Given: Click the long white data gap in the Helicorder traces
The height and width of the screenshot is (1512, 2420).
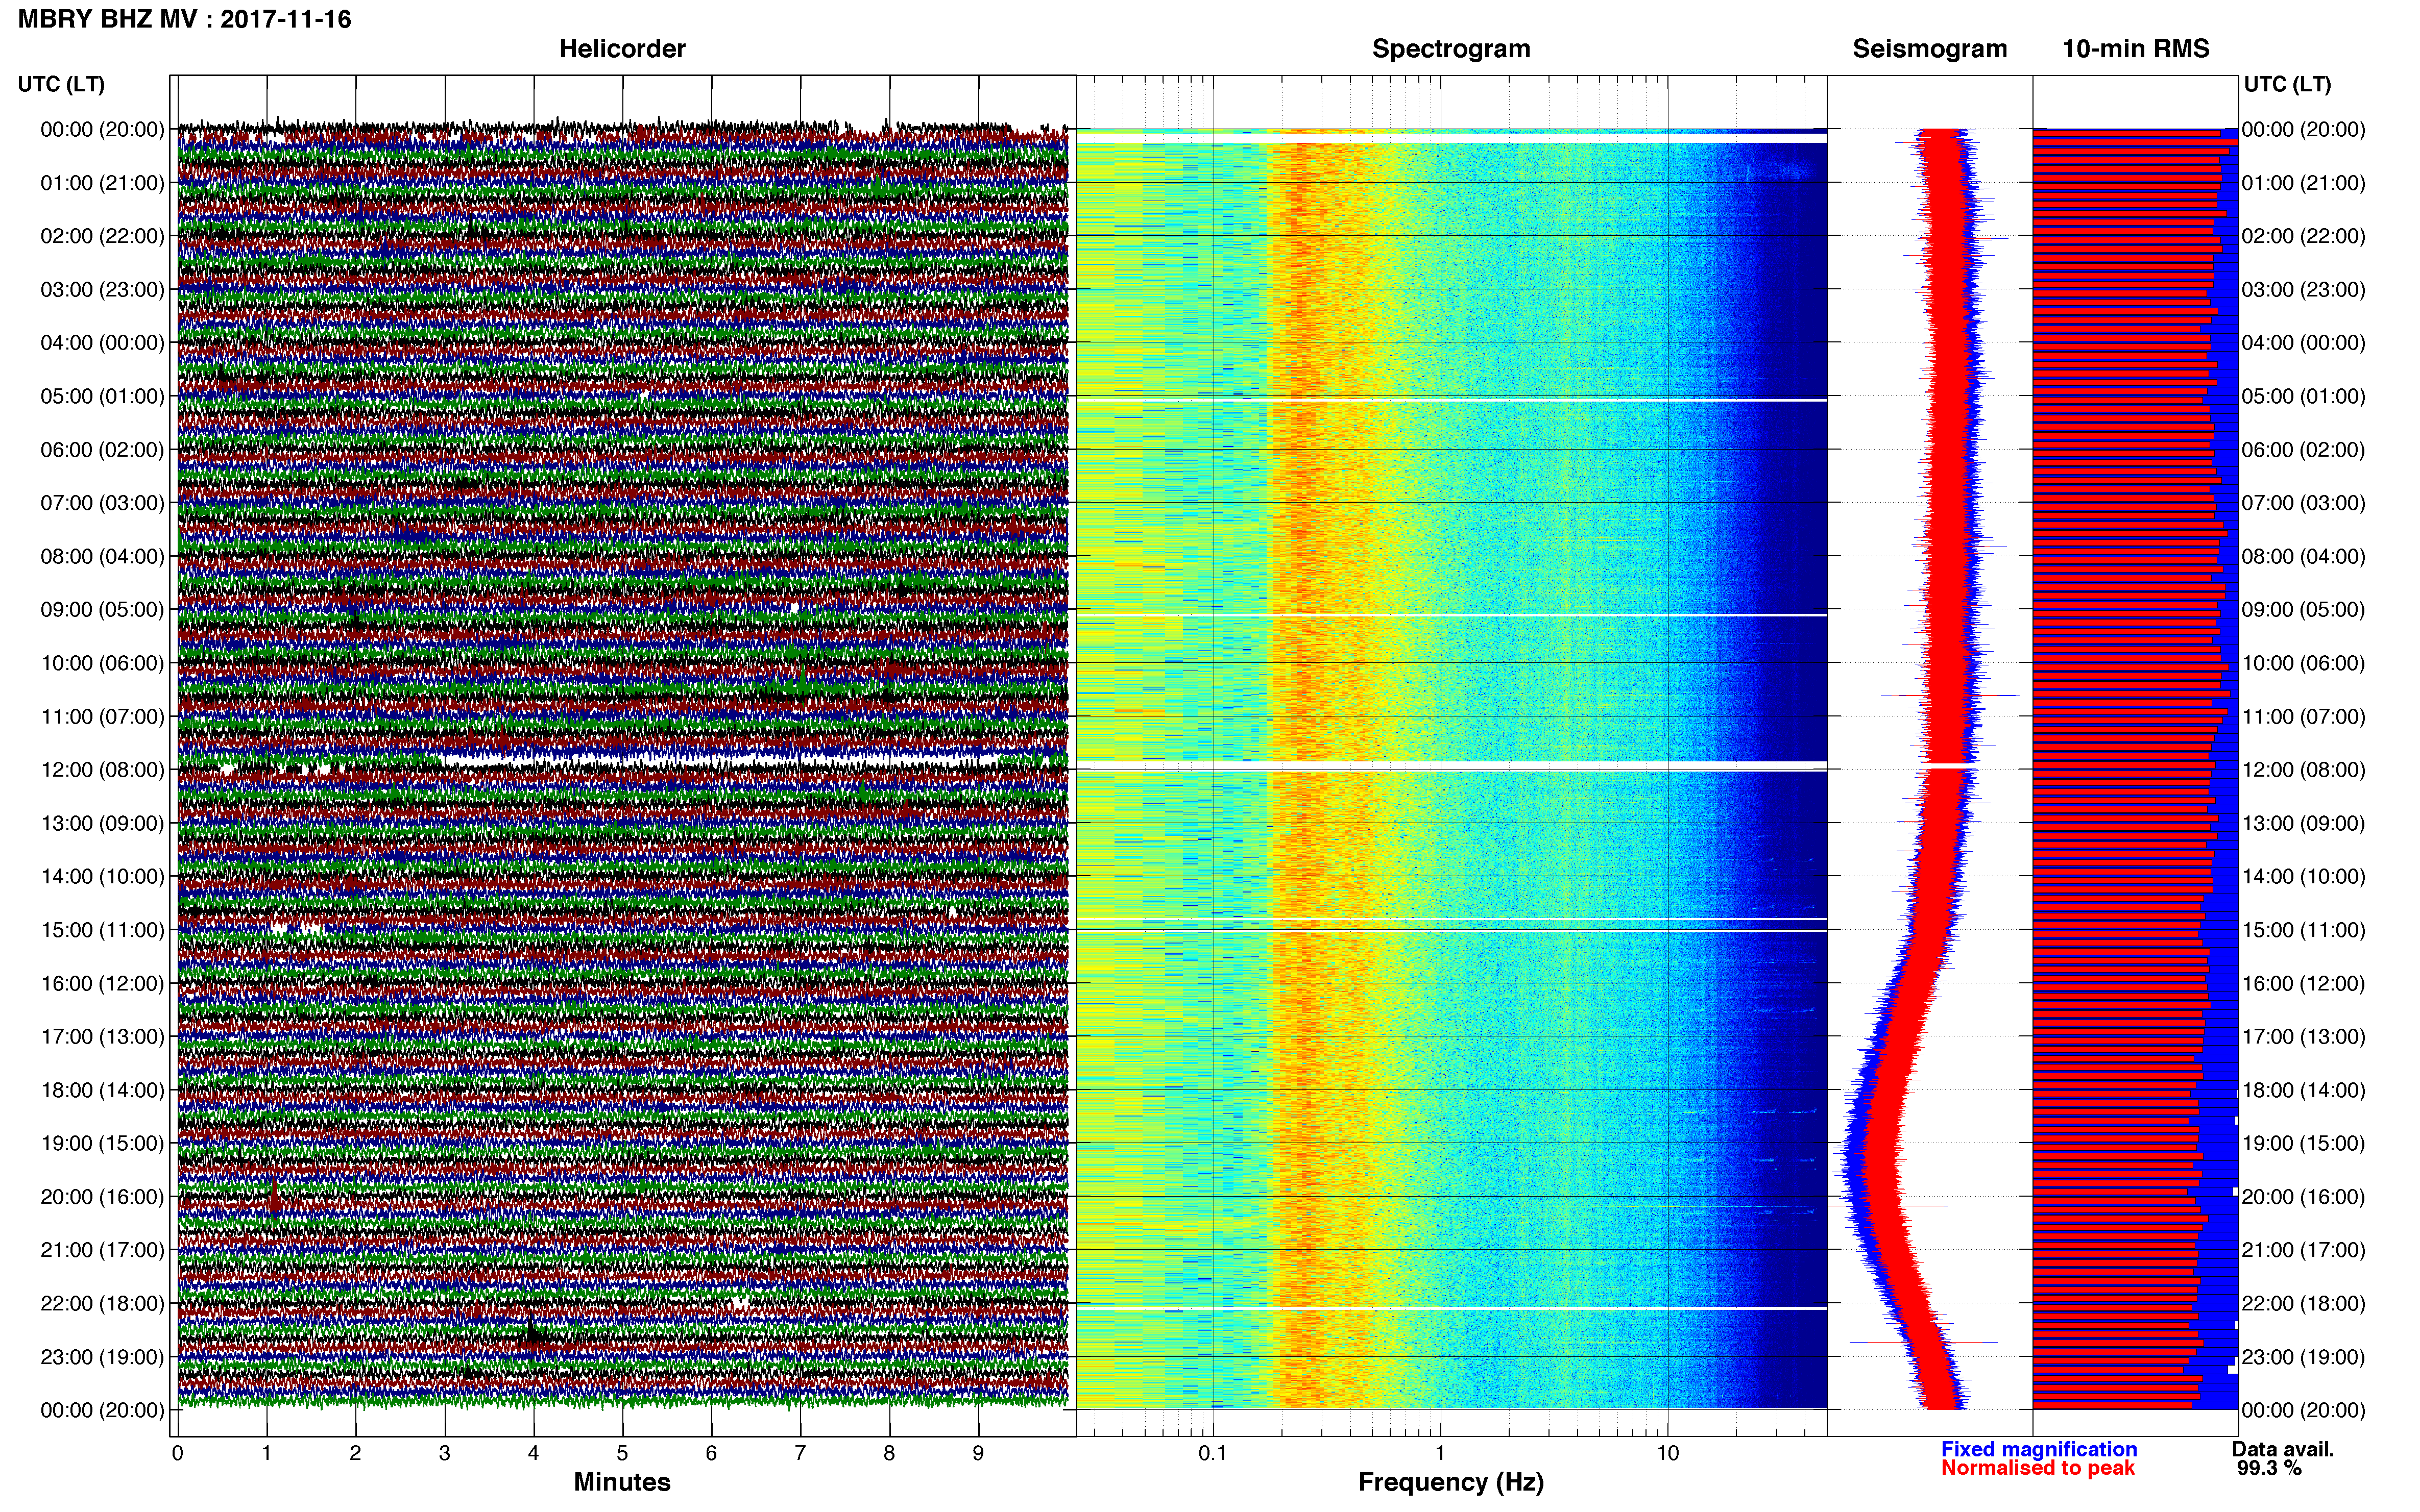Looking at the screenshot, I should click(720, 761).
